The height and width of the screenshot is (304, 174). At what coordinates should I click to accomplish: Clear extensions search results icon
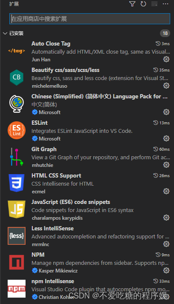154,4
